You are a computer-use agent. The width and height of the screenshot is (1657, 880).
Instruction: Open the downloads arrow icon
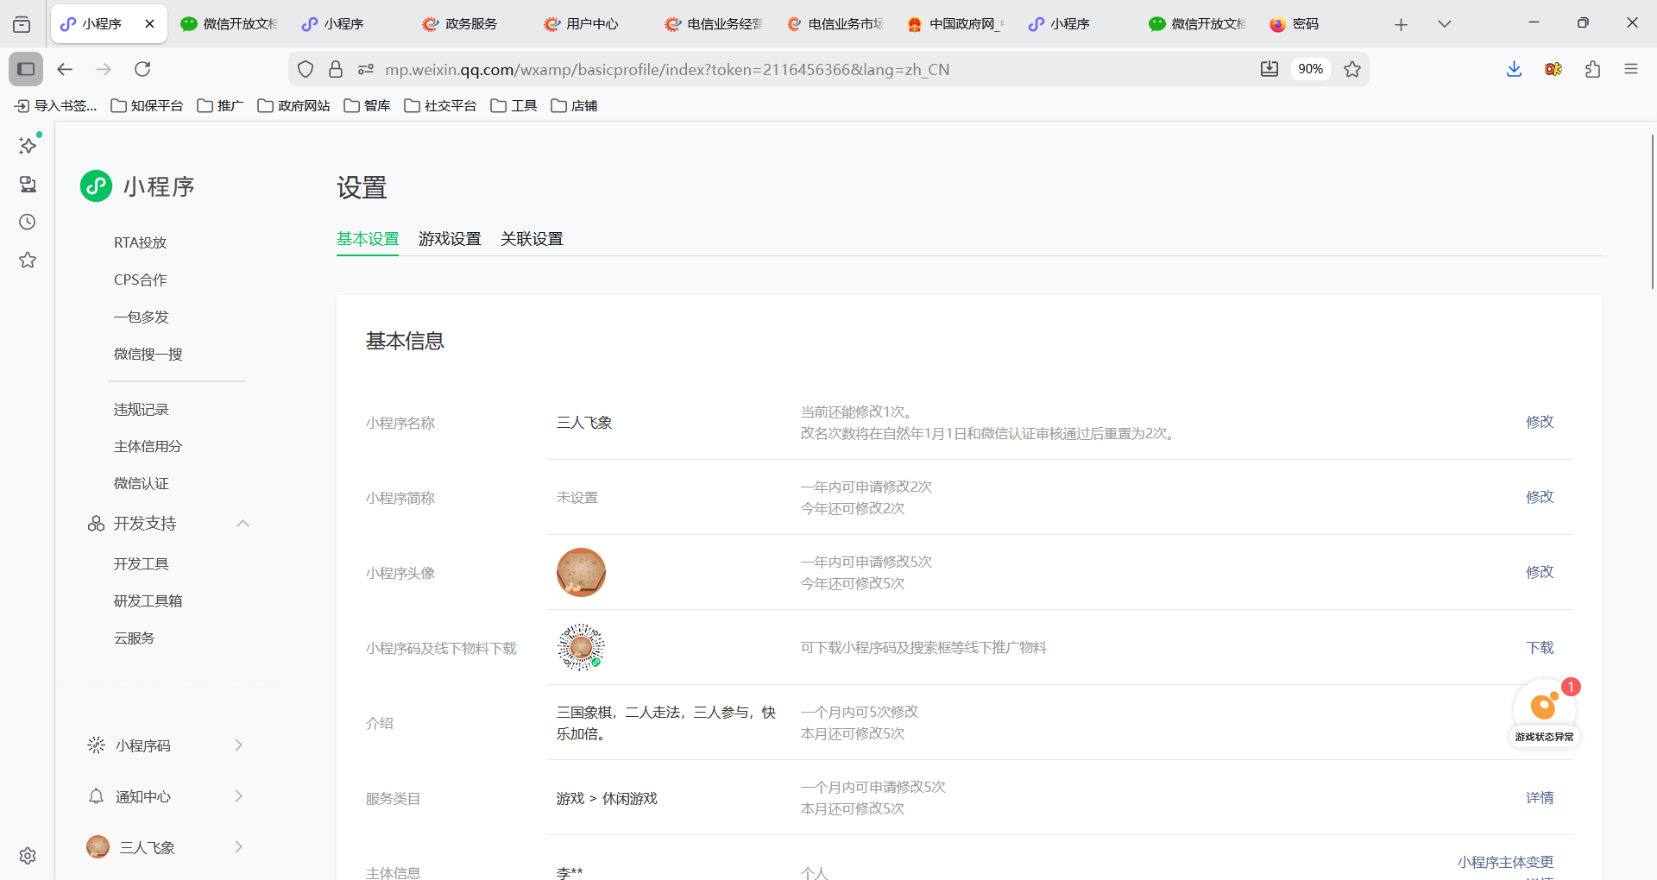click(1514, 69)
